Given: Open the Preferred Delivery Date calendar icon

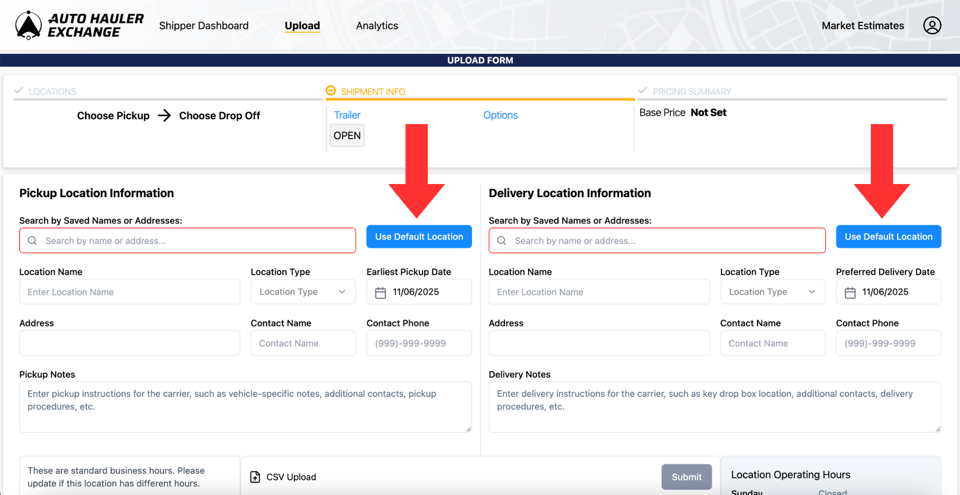Looking at the screenshot, I should pyautogui.click(x=850, y=291).
